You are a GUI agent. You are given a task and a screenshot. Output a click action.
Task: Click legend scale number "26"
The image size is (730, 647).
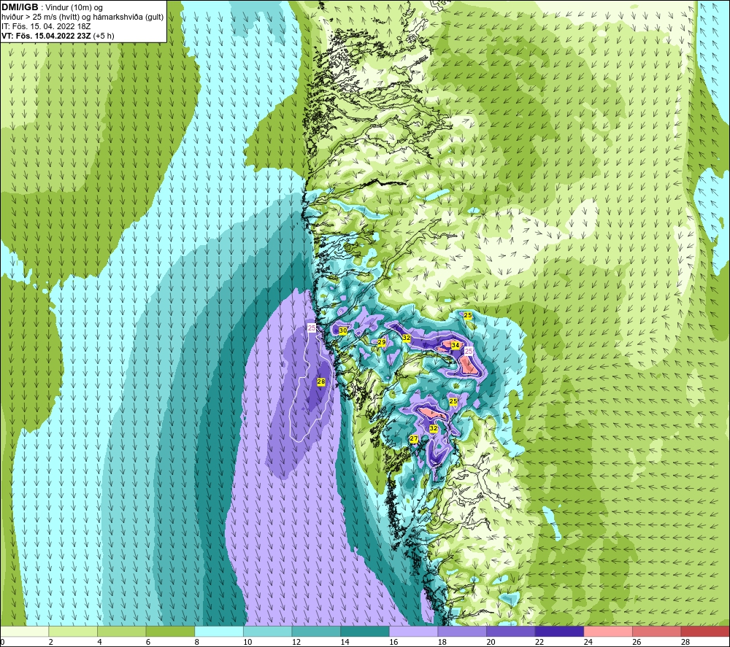[637, 642]
